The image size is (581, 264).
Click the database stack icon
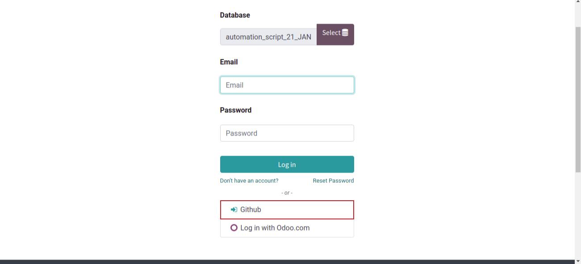[x=345, y=33]
